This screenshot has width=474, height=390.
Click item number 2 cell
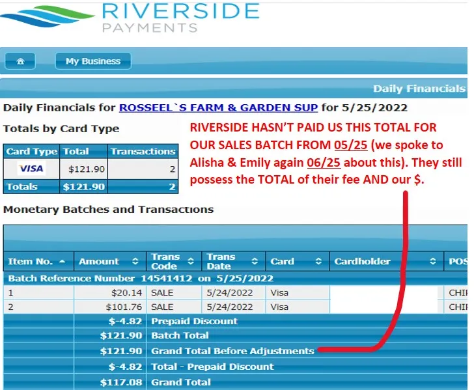point(38,307)
